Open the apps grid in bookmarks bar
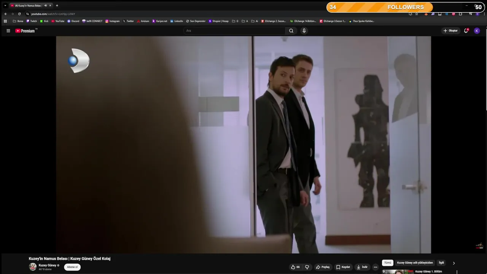The height and width of the screenshot is (274, 487). point(5,21)
